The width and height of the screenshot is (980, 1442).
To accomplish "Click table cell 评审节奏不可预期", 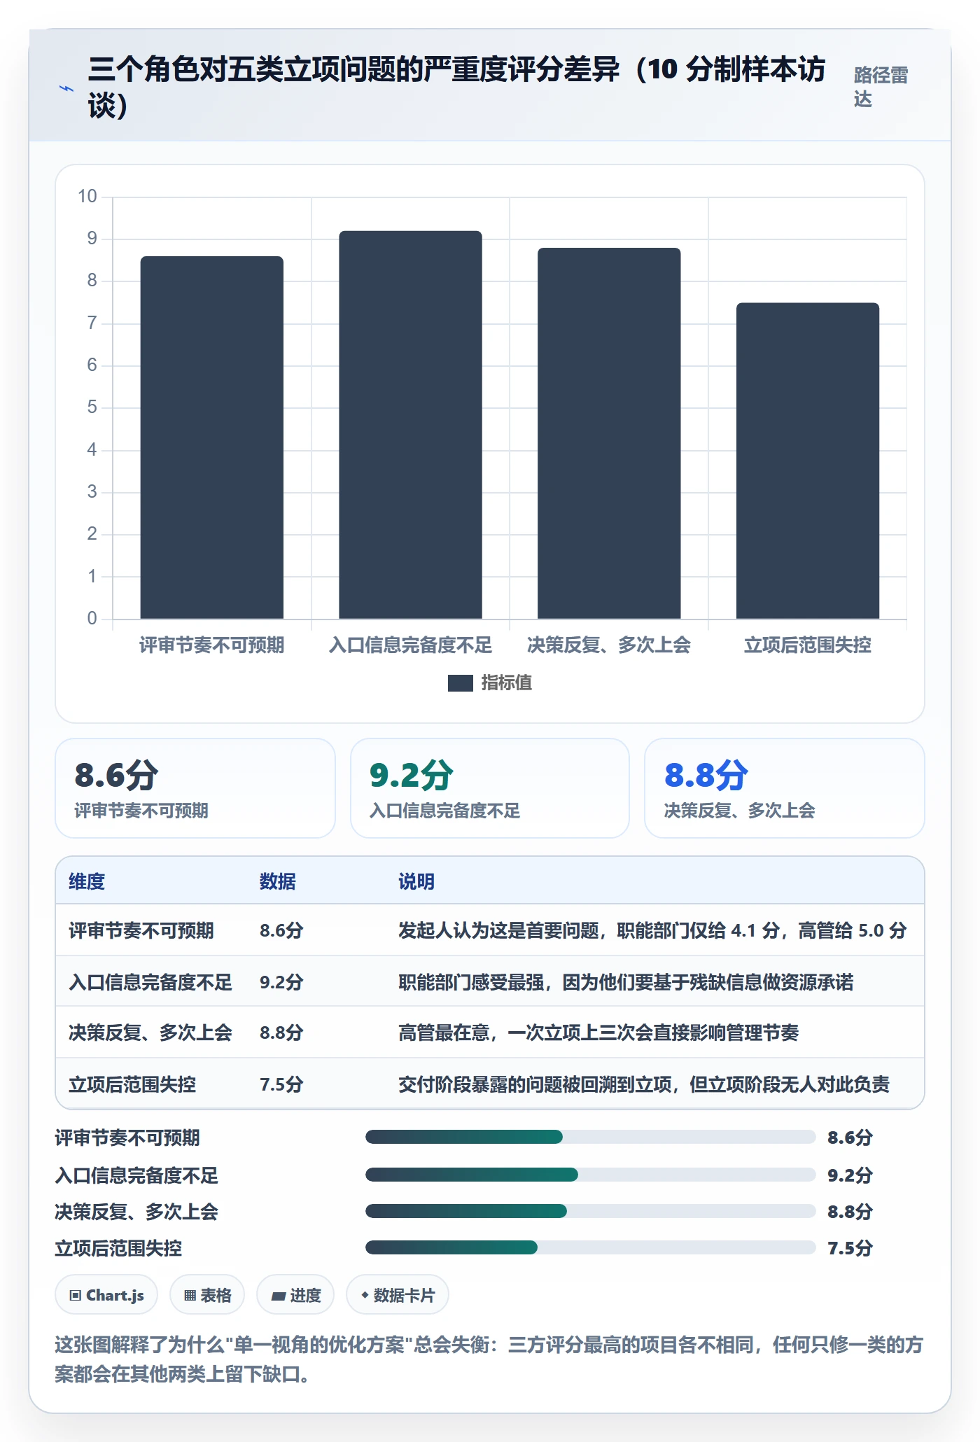I will click(x=141, y=931).
